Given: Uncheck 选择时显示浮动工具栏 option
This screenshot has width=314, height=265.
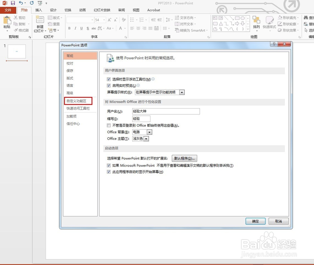Looking at the screenshot, I should tap(109, 79).
